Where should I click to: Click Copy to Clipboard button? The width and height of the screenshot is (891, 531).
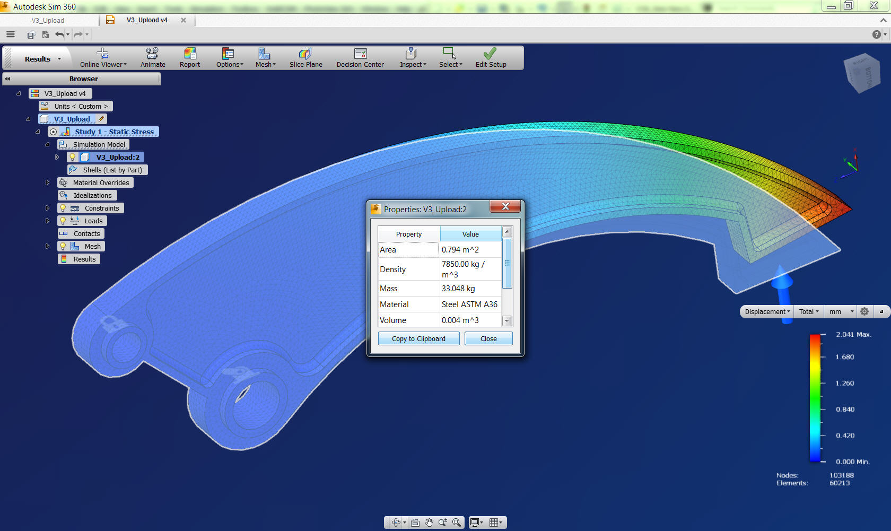(x=418, y=338)
